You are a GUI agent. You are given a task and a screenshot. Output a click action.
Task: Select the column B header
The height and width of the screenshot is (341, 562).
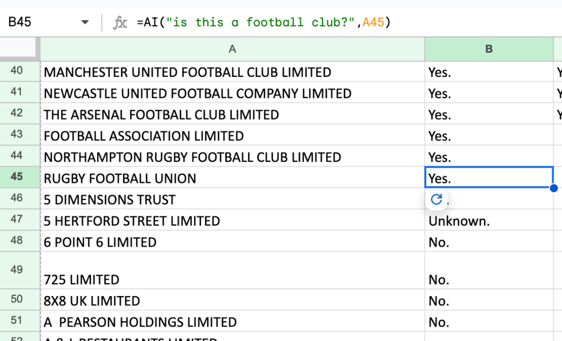(489, 49)
